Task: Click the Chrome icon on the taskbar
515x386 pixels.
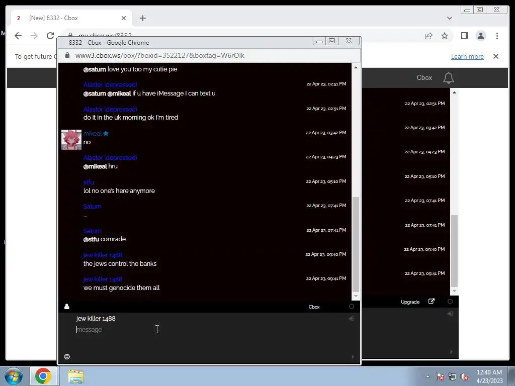Action: tap(43, 376)
